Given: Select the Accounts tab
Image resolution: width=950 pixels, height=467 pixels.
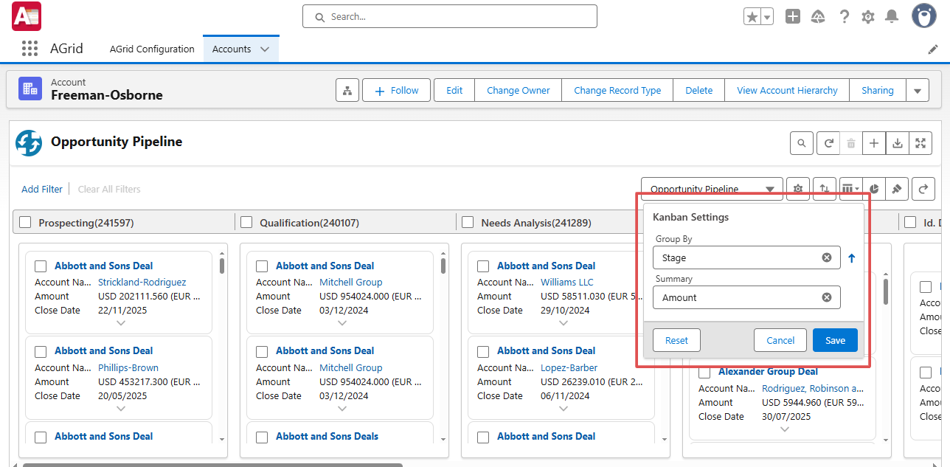Looking at the screenshot, I should tap(232, 49).
